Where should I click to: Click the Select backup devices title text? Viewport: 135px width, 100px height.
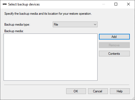24,4
